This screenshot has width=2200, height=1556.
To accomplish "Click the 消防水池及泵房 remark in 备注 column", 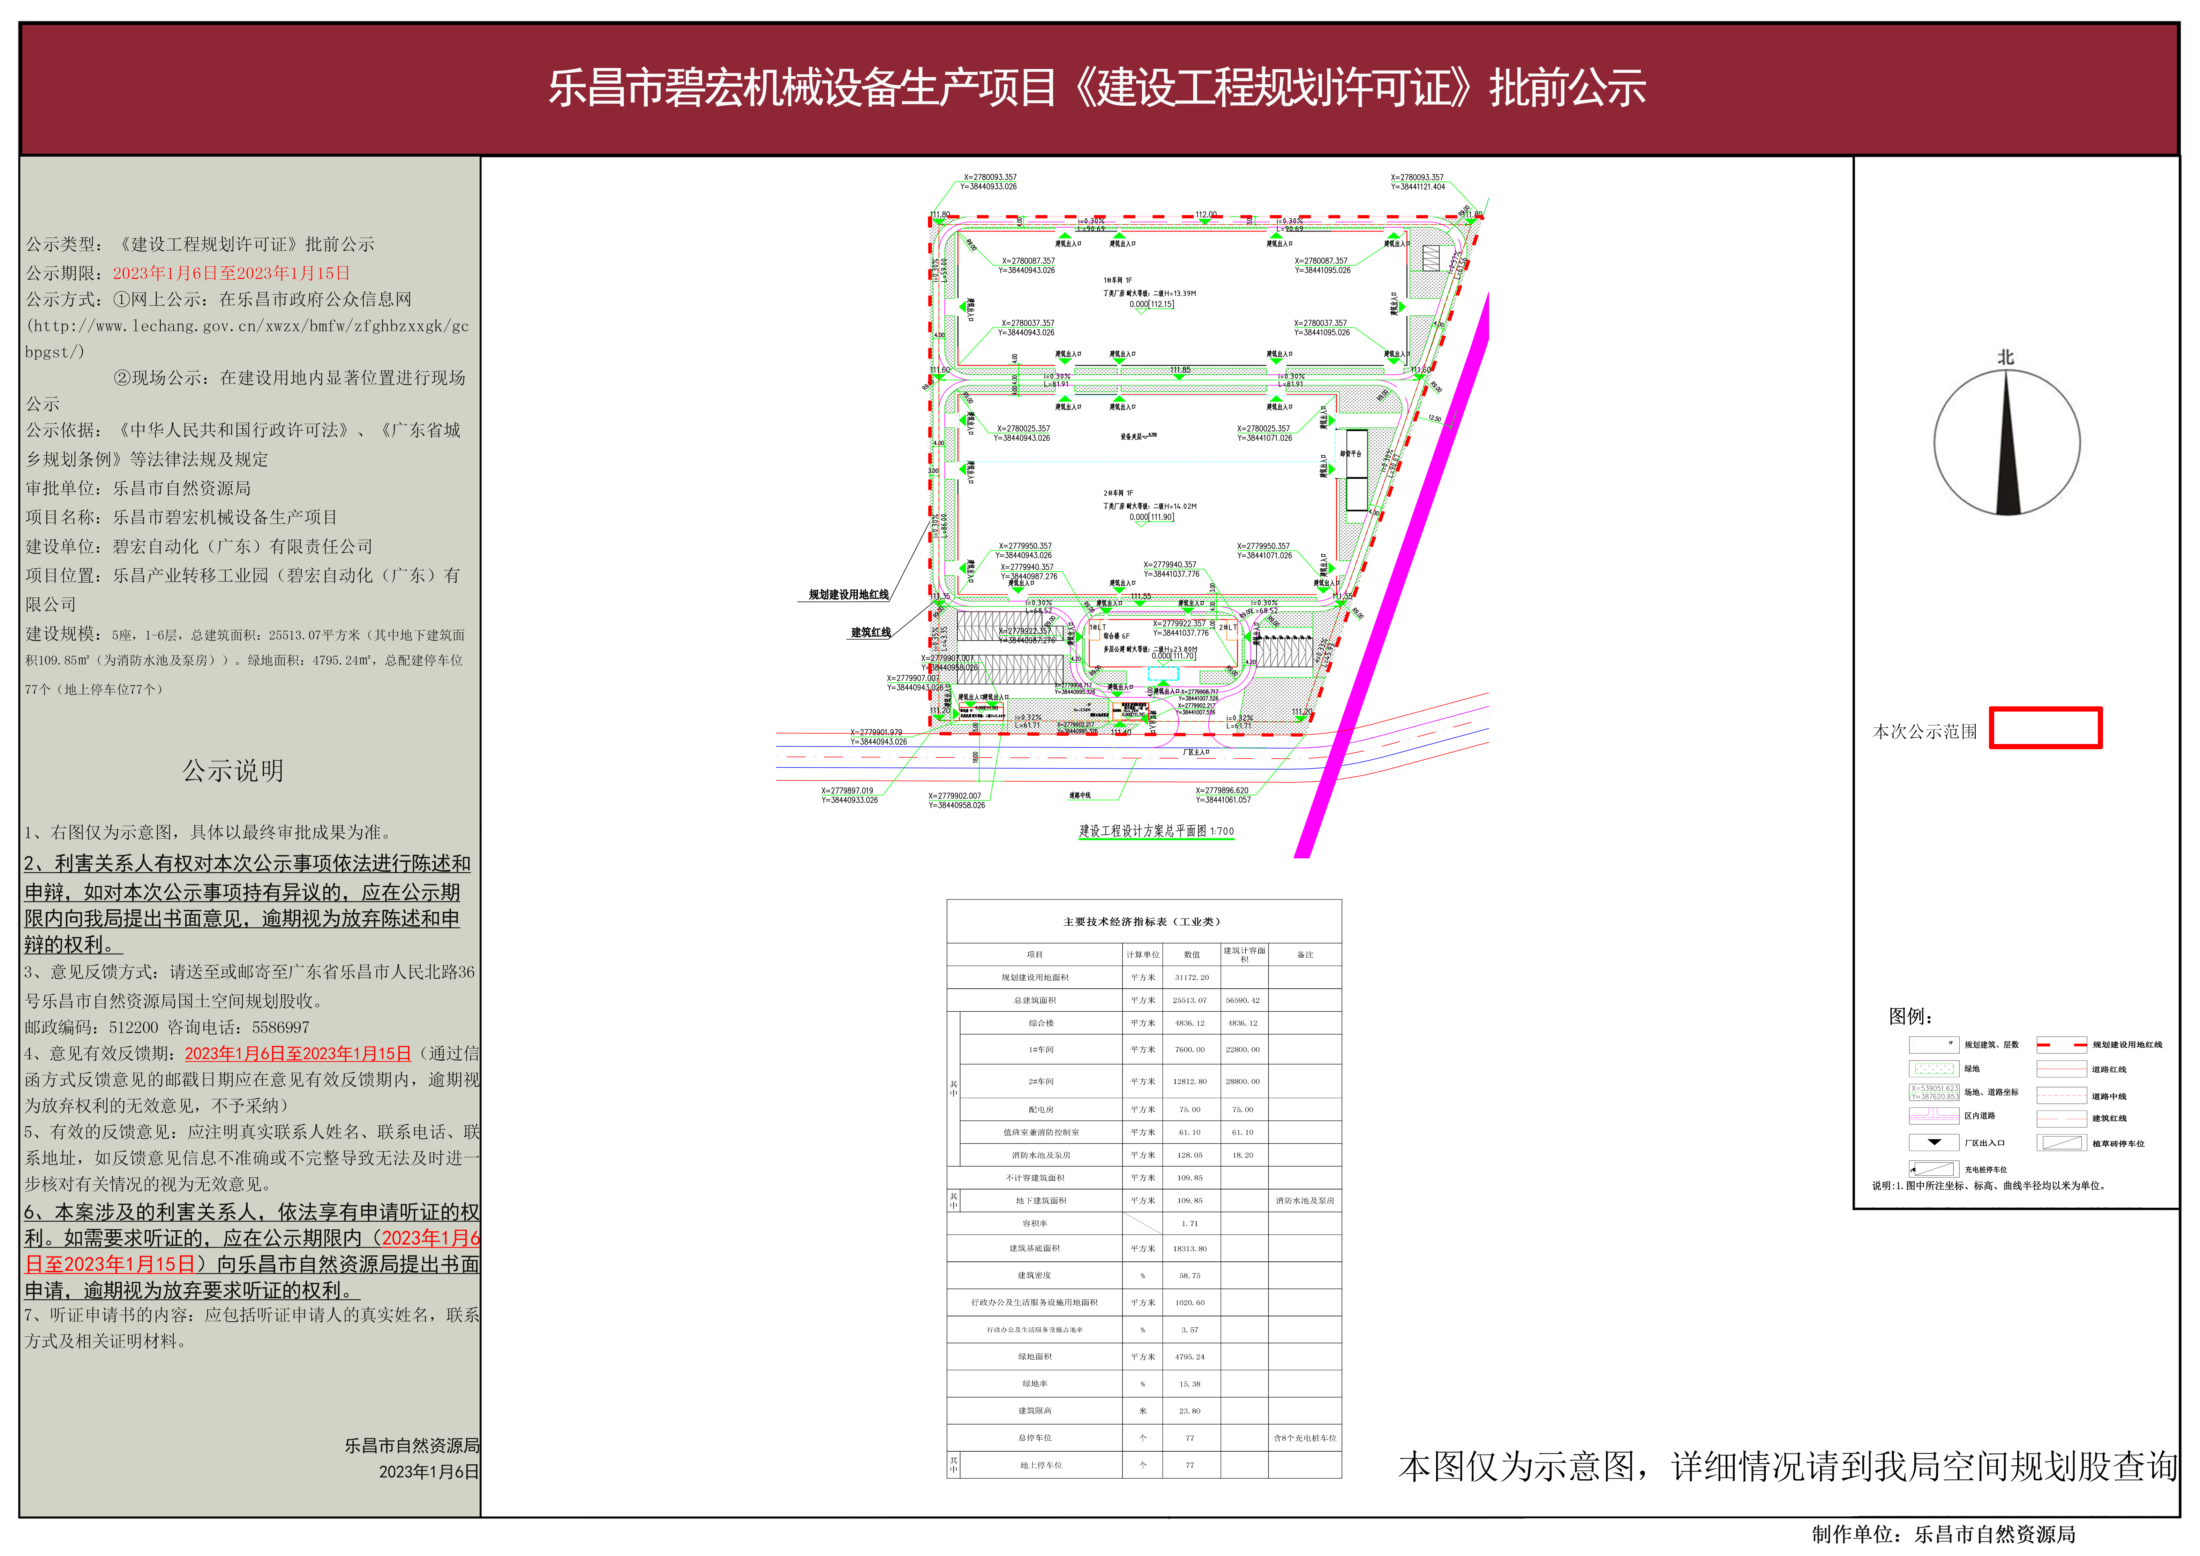I will 1305,1200.
